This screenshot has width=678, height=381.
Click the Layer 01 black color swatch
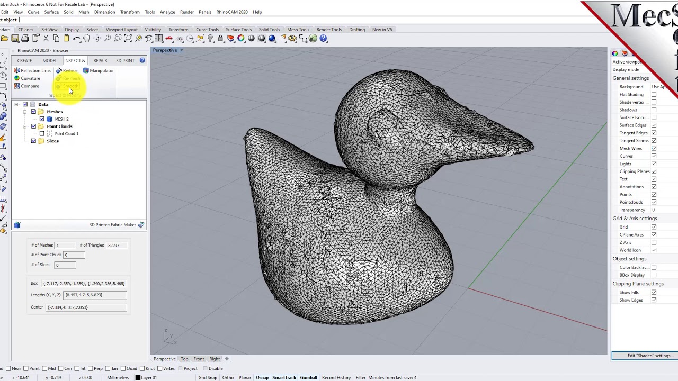(x=138, y=378)
